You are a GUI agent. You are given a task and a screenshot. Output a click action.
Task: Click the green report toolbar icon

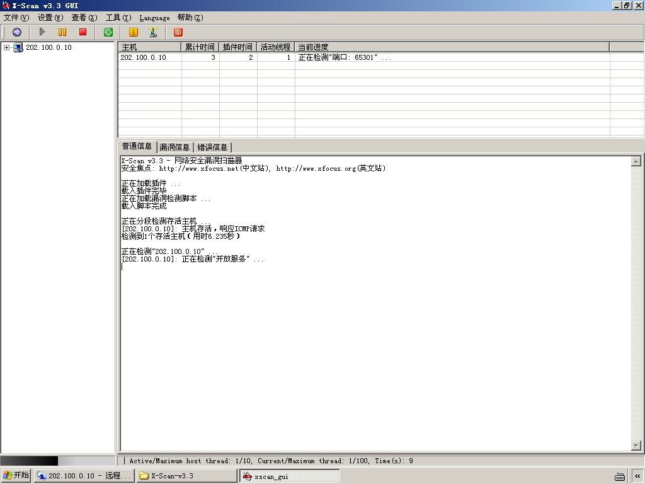pos(108,32)
